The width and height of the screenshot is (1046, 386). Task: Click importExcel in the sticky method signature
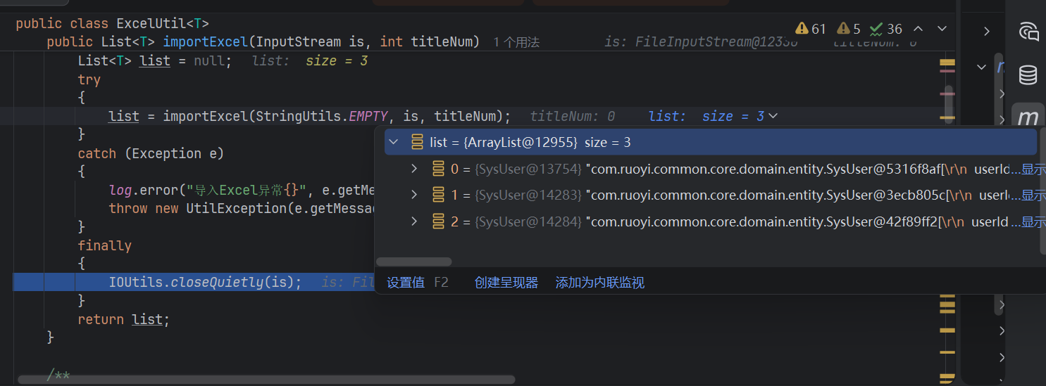pyautogui.click(x=206, y=42)
